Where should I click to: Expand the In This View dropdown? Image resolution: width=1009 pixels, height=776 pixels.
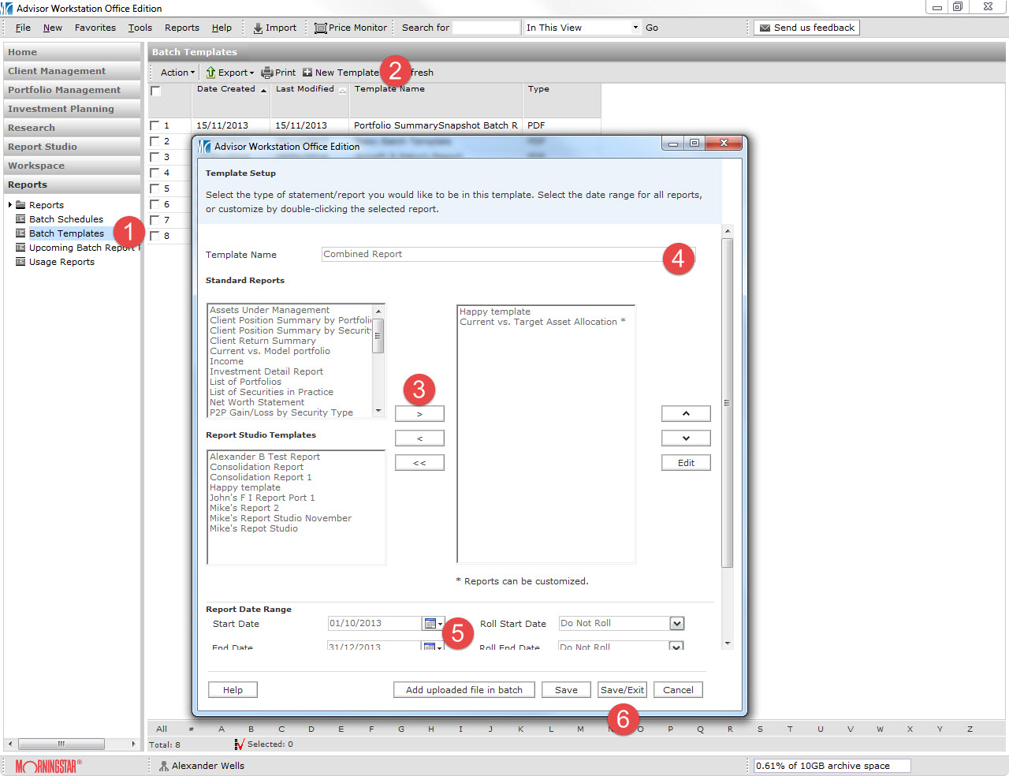coord(635,28)
